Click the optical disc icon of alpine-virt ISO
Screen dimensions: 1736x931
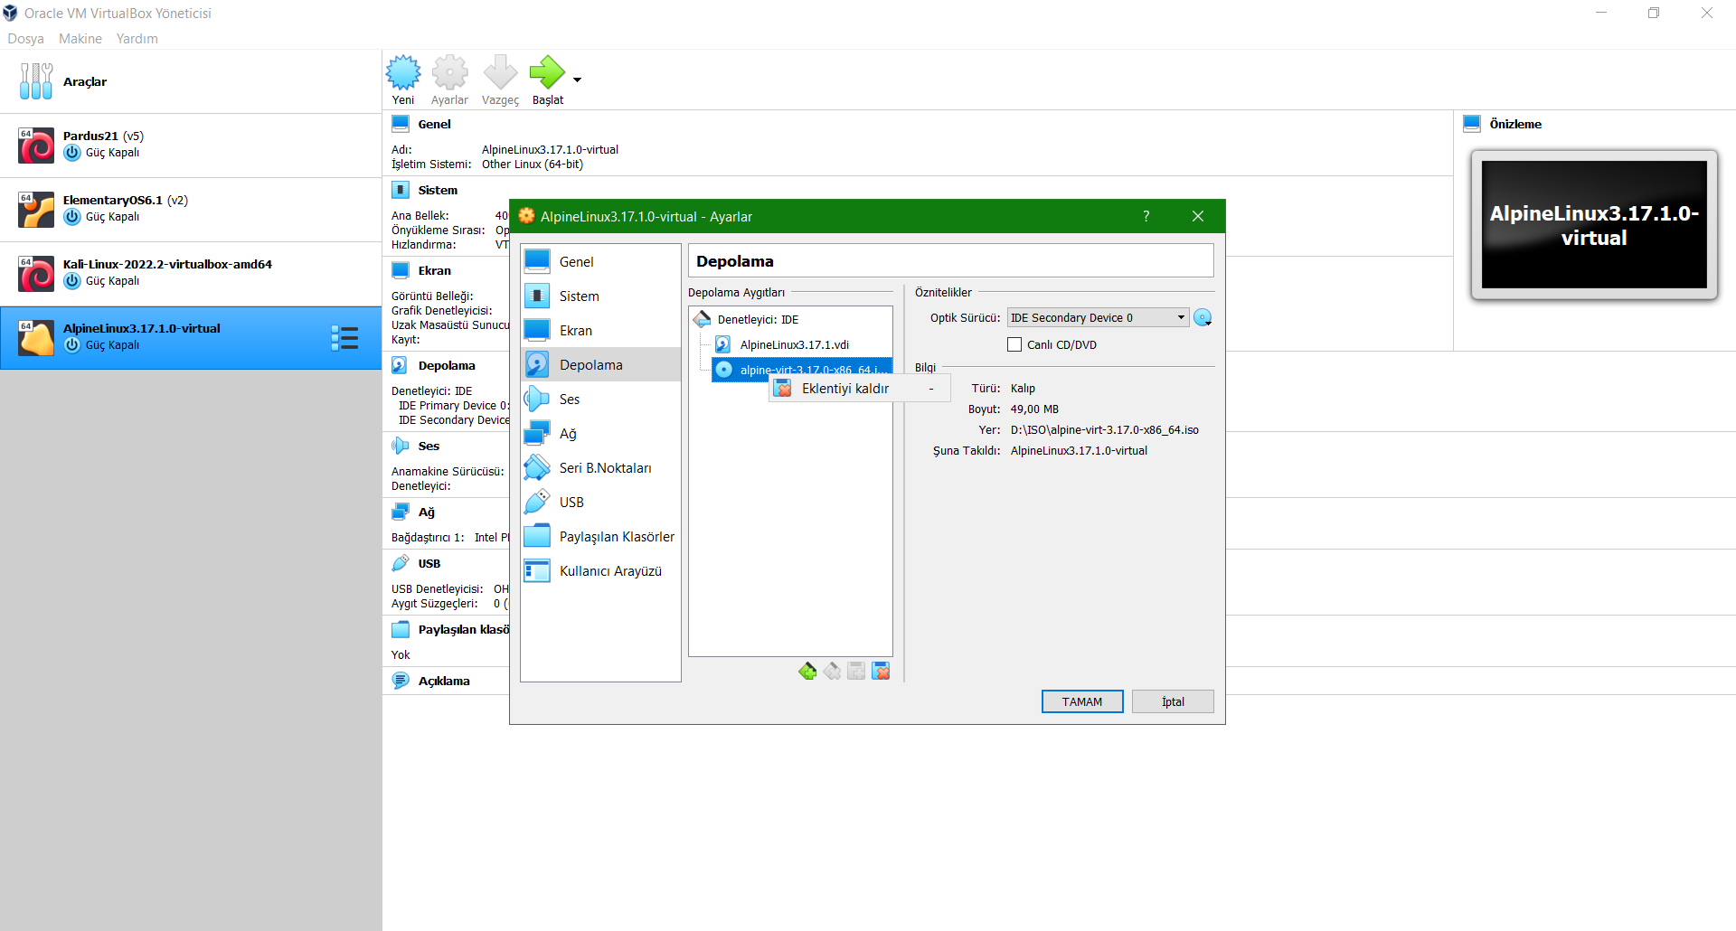click(724, 370)
